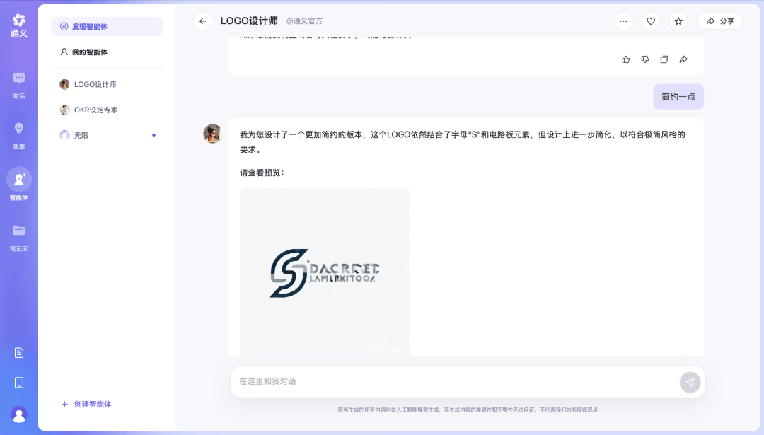
Task: Forward the reply via its share arrow
Action: pyautogui.click(x=683, y=59)
